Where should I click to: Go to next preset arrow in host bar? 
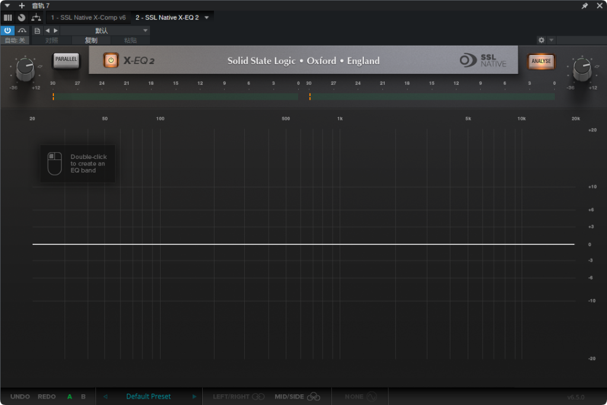click(56, 30)
